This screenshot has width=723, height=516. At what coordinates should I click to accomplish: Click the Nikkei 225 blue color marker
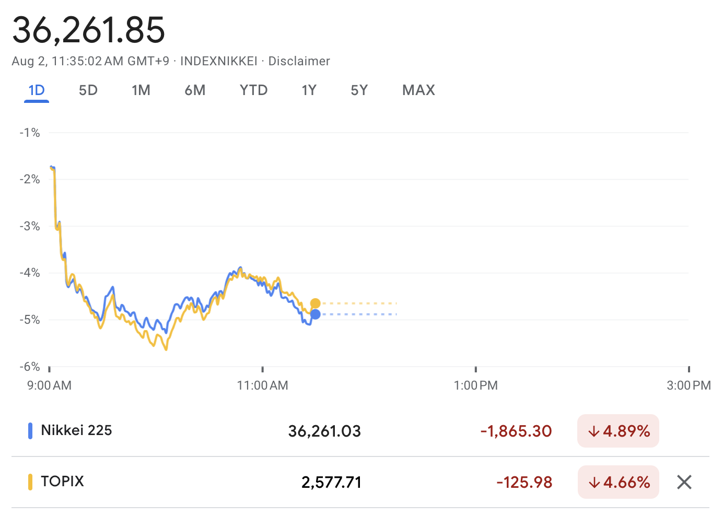(x=30, y=431)
